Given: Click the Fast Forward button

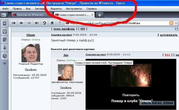Looking at the screenshot, I should 37,23.
